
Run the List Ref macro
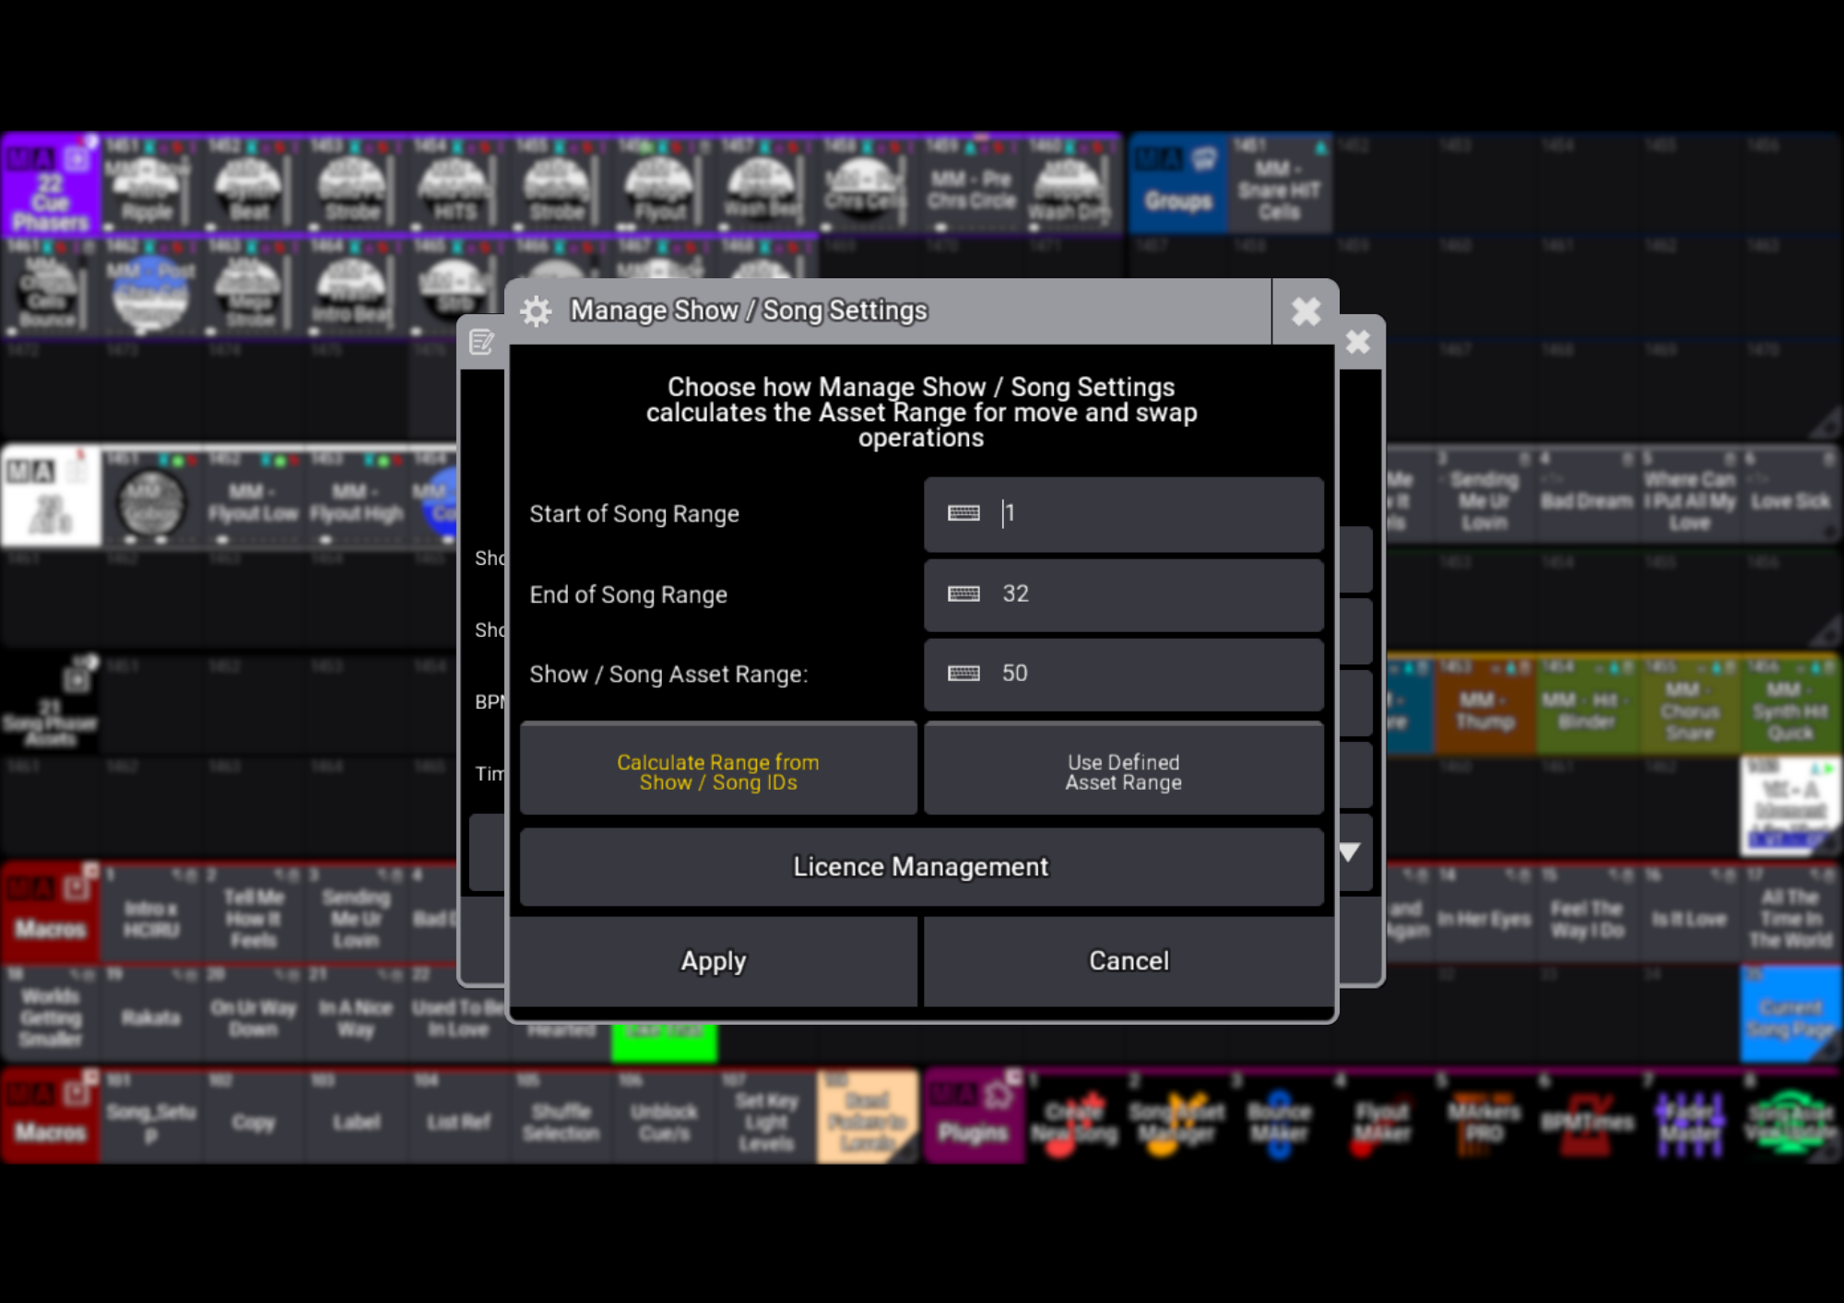(x=458, y=1117)
